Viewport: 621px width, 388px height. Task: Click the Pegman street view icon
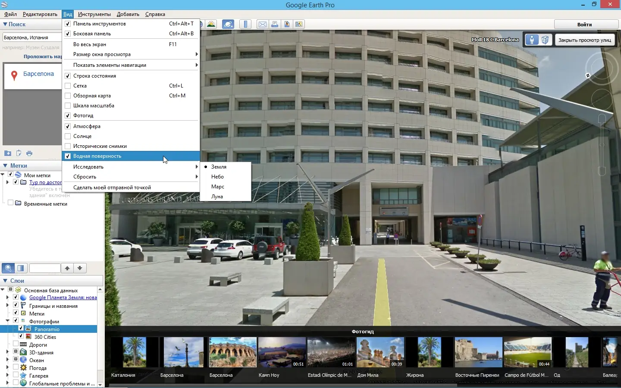pos(532,40)
